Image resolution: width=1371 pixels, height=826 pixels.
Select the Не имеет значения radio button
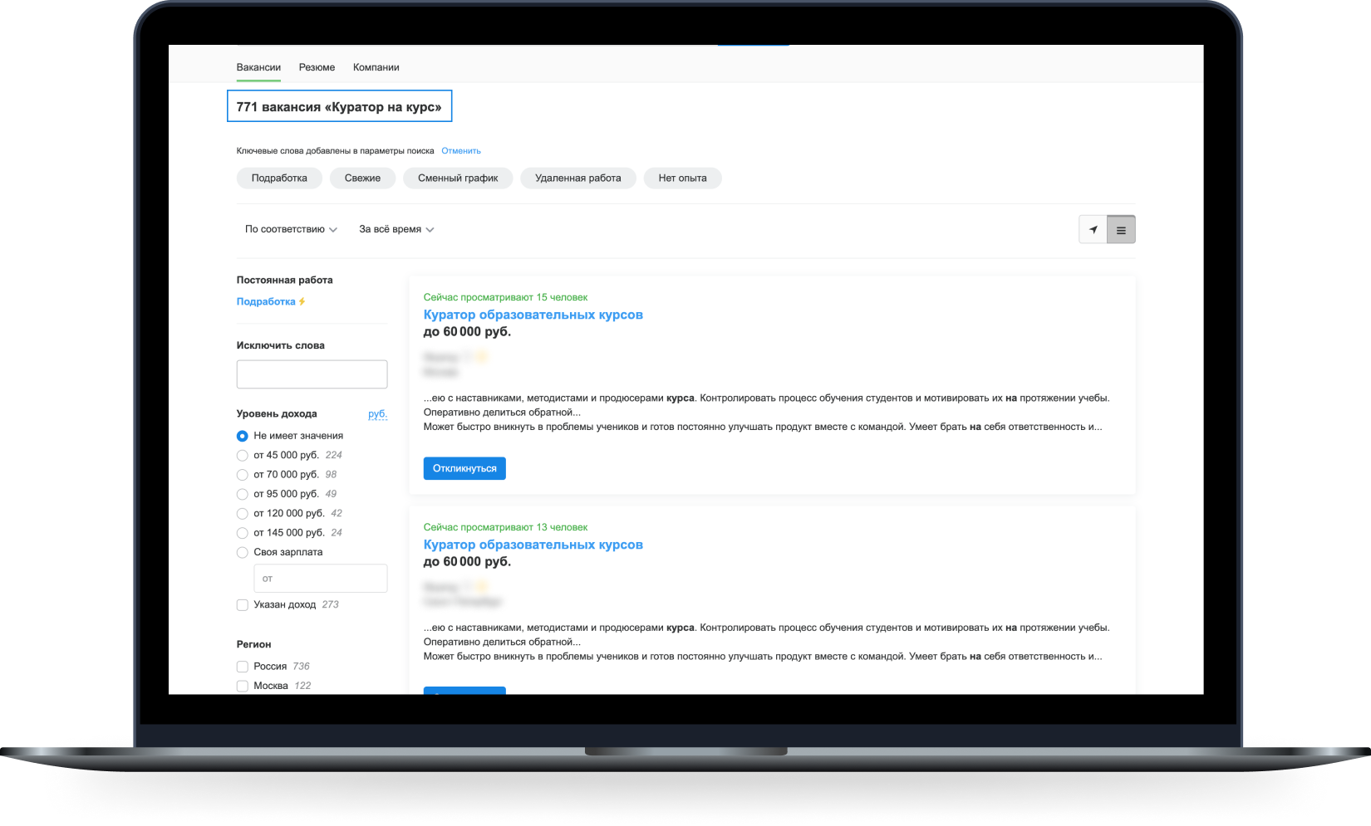pos(243,436)
